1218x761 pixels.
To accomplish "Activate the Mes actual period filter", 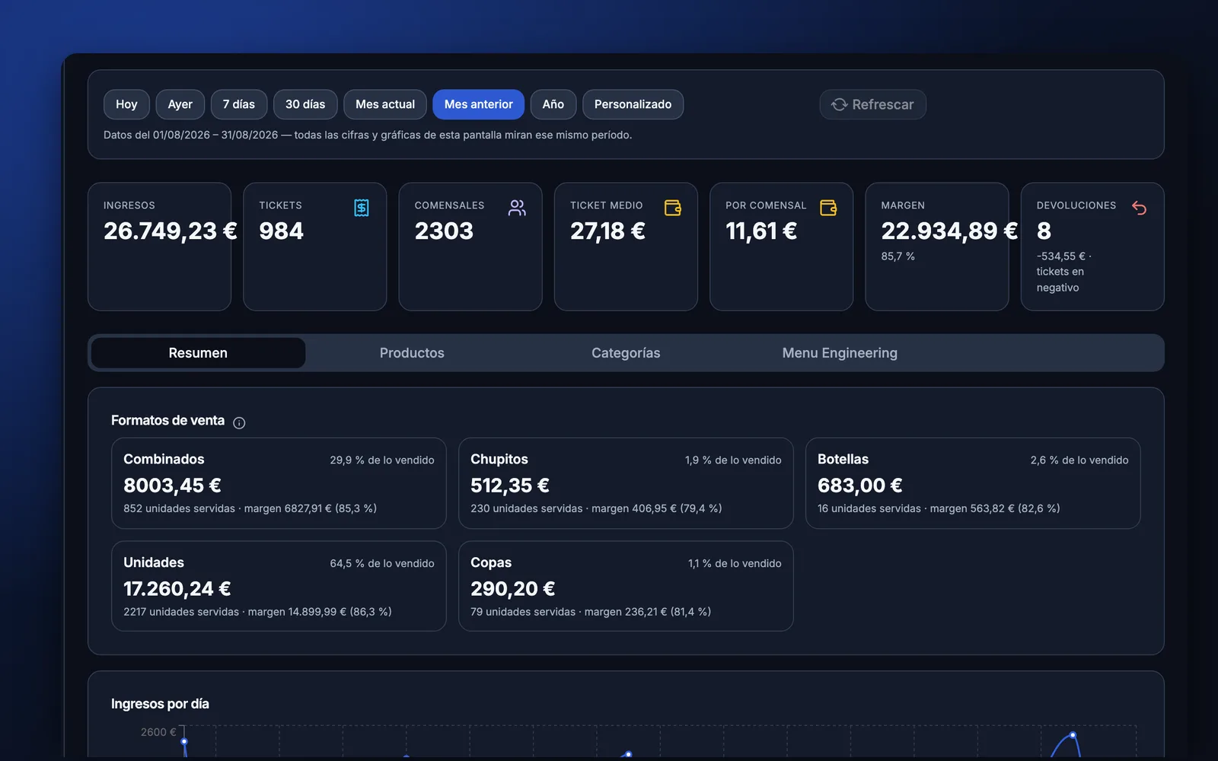I will coord(385,104).
